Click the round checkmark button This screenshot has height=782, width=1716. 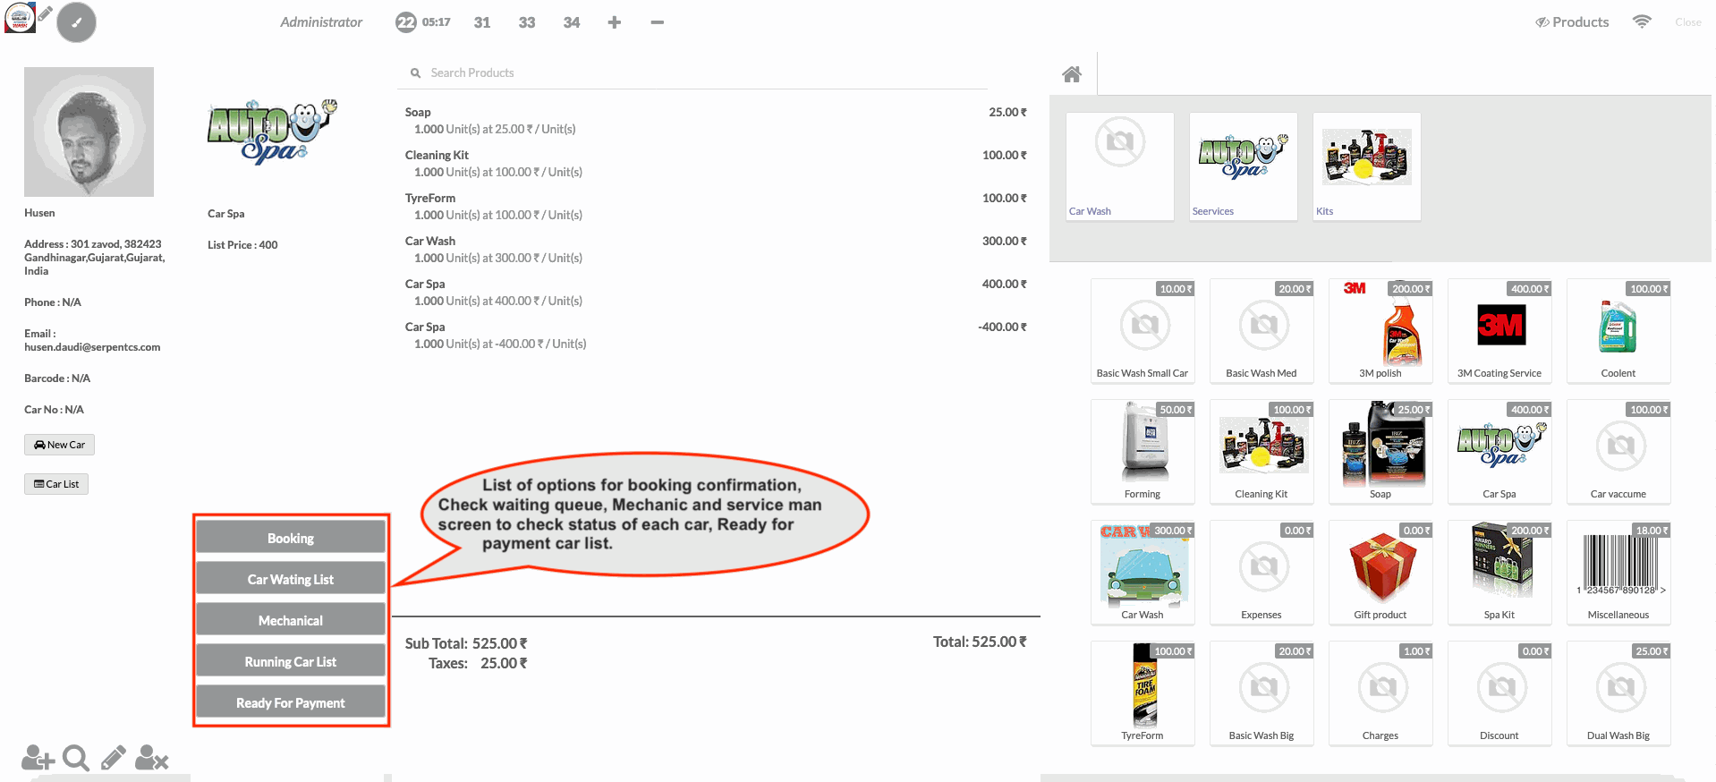click(x=77, y=23)
